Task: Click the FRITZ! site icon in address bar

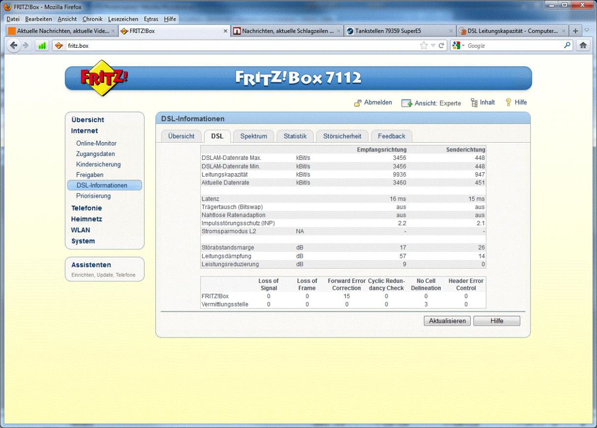Action: [x=59, y=46]
